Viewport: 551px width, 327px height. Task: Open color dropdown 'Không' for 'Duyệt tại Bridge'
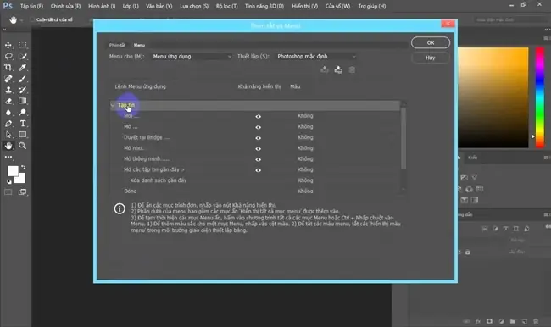pos(305,137)
